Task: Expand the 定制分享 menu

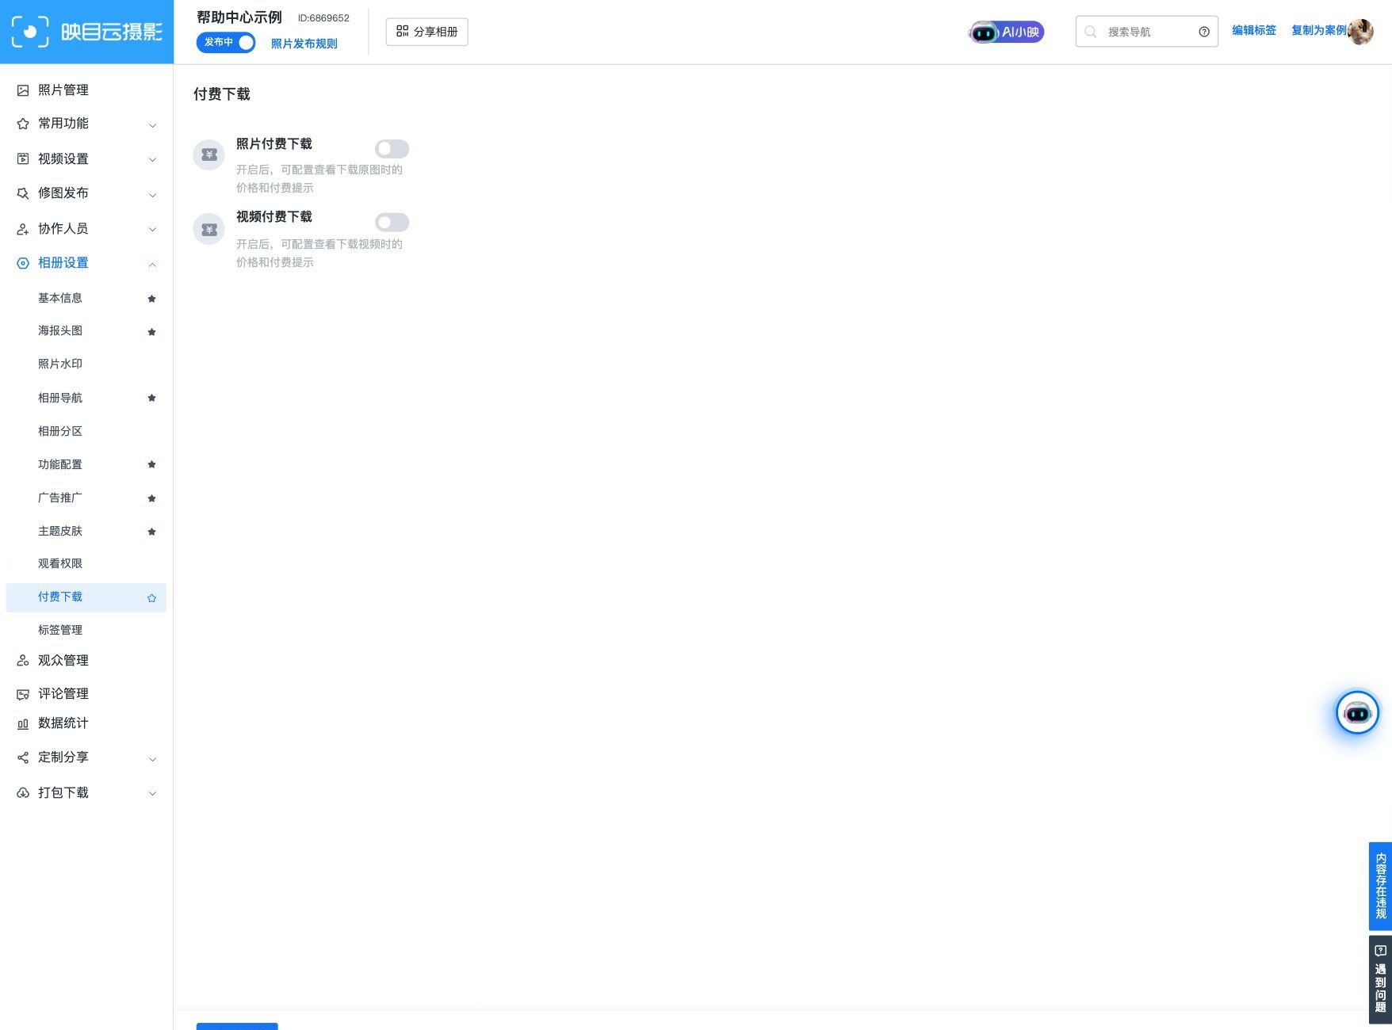Action: point(86,757)
